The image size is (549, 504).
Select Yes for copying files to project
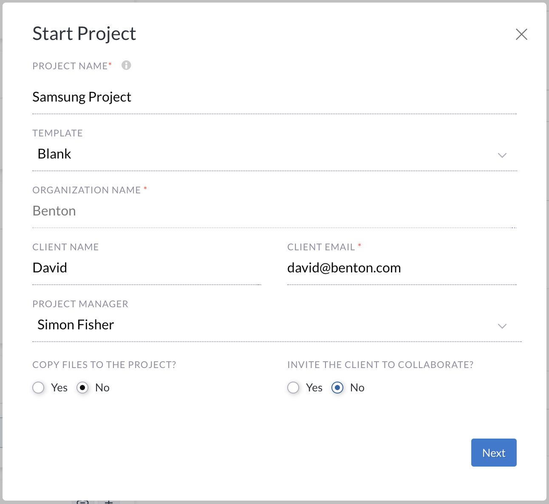[39, 388]
